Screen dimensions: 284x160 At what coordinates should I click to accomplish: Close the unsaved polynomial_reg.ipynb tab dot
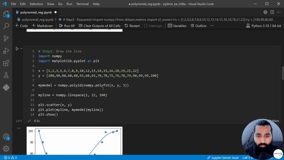coord(55,12)
